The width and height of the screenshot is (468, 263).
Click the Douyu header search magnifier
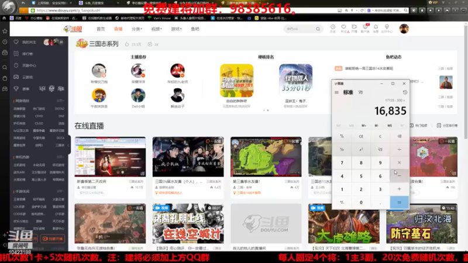[318, 29]
